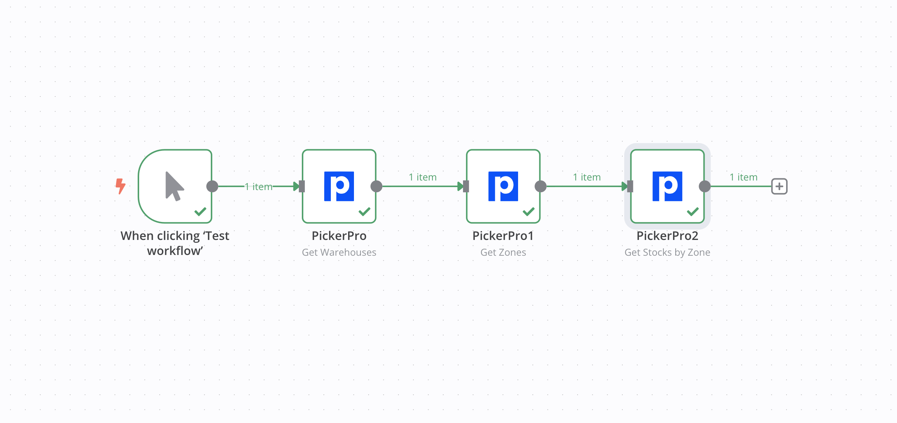
Task: Click the orange lightning bolt trigger indicator
Action: click(x=120, y=186)
